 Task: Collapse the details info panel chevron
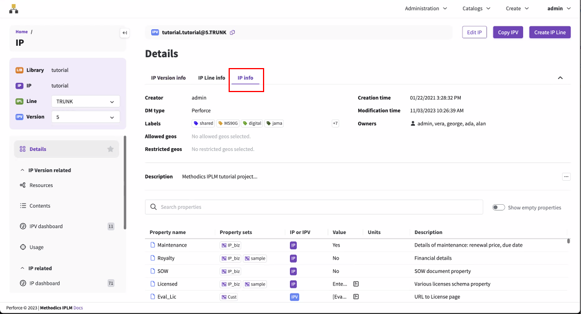coord(560,78)
